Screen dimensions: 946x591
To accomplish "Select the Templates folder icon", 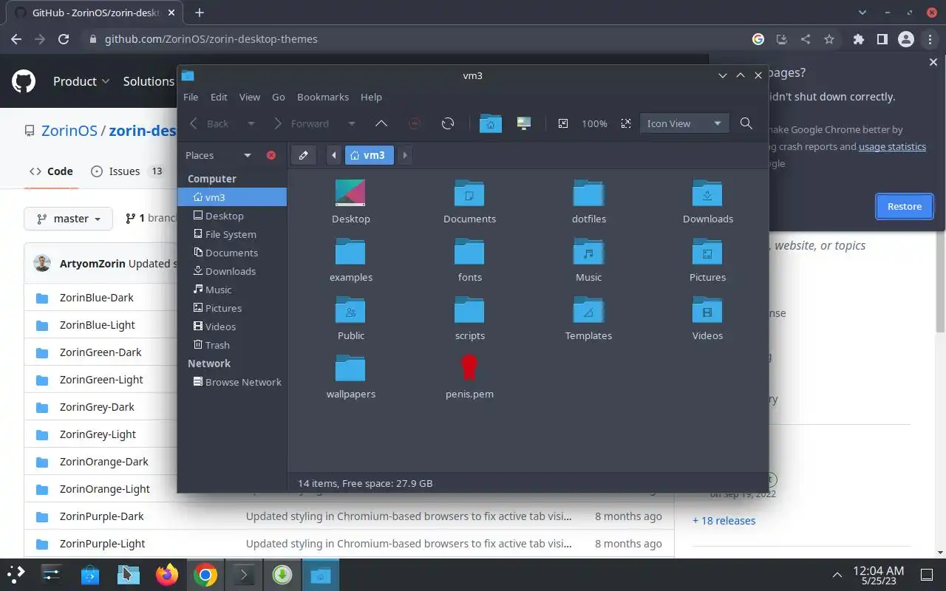I will (x=588, y=310).
